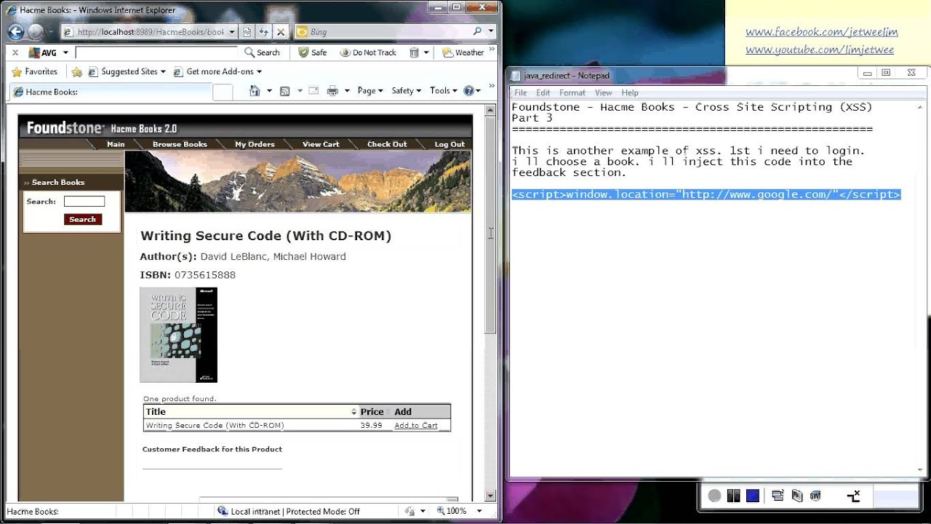Click AVG toolbar Search button
The image size is (931, 524).
point(262,52)
